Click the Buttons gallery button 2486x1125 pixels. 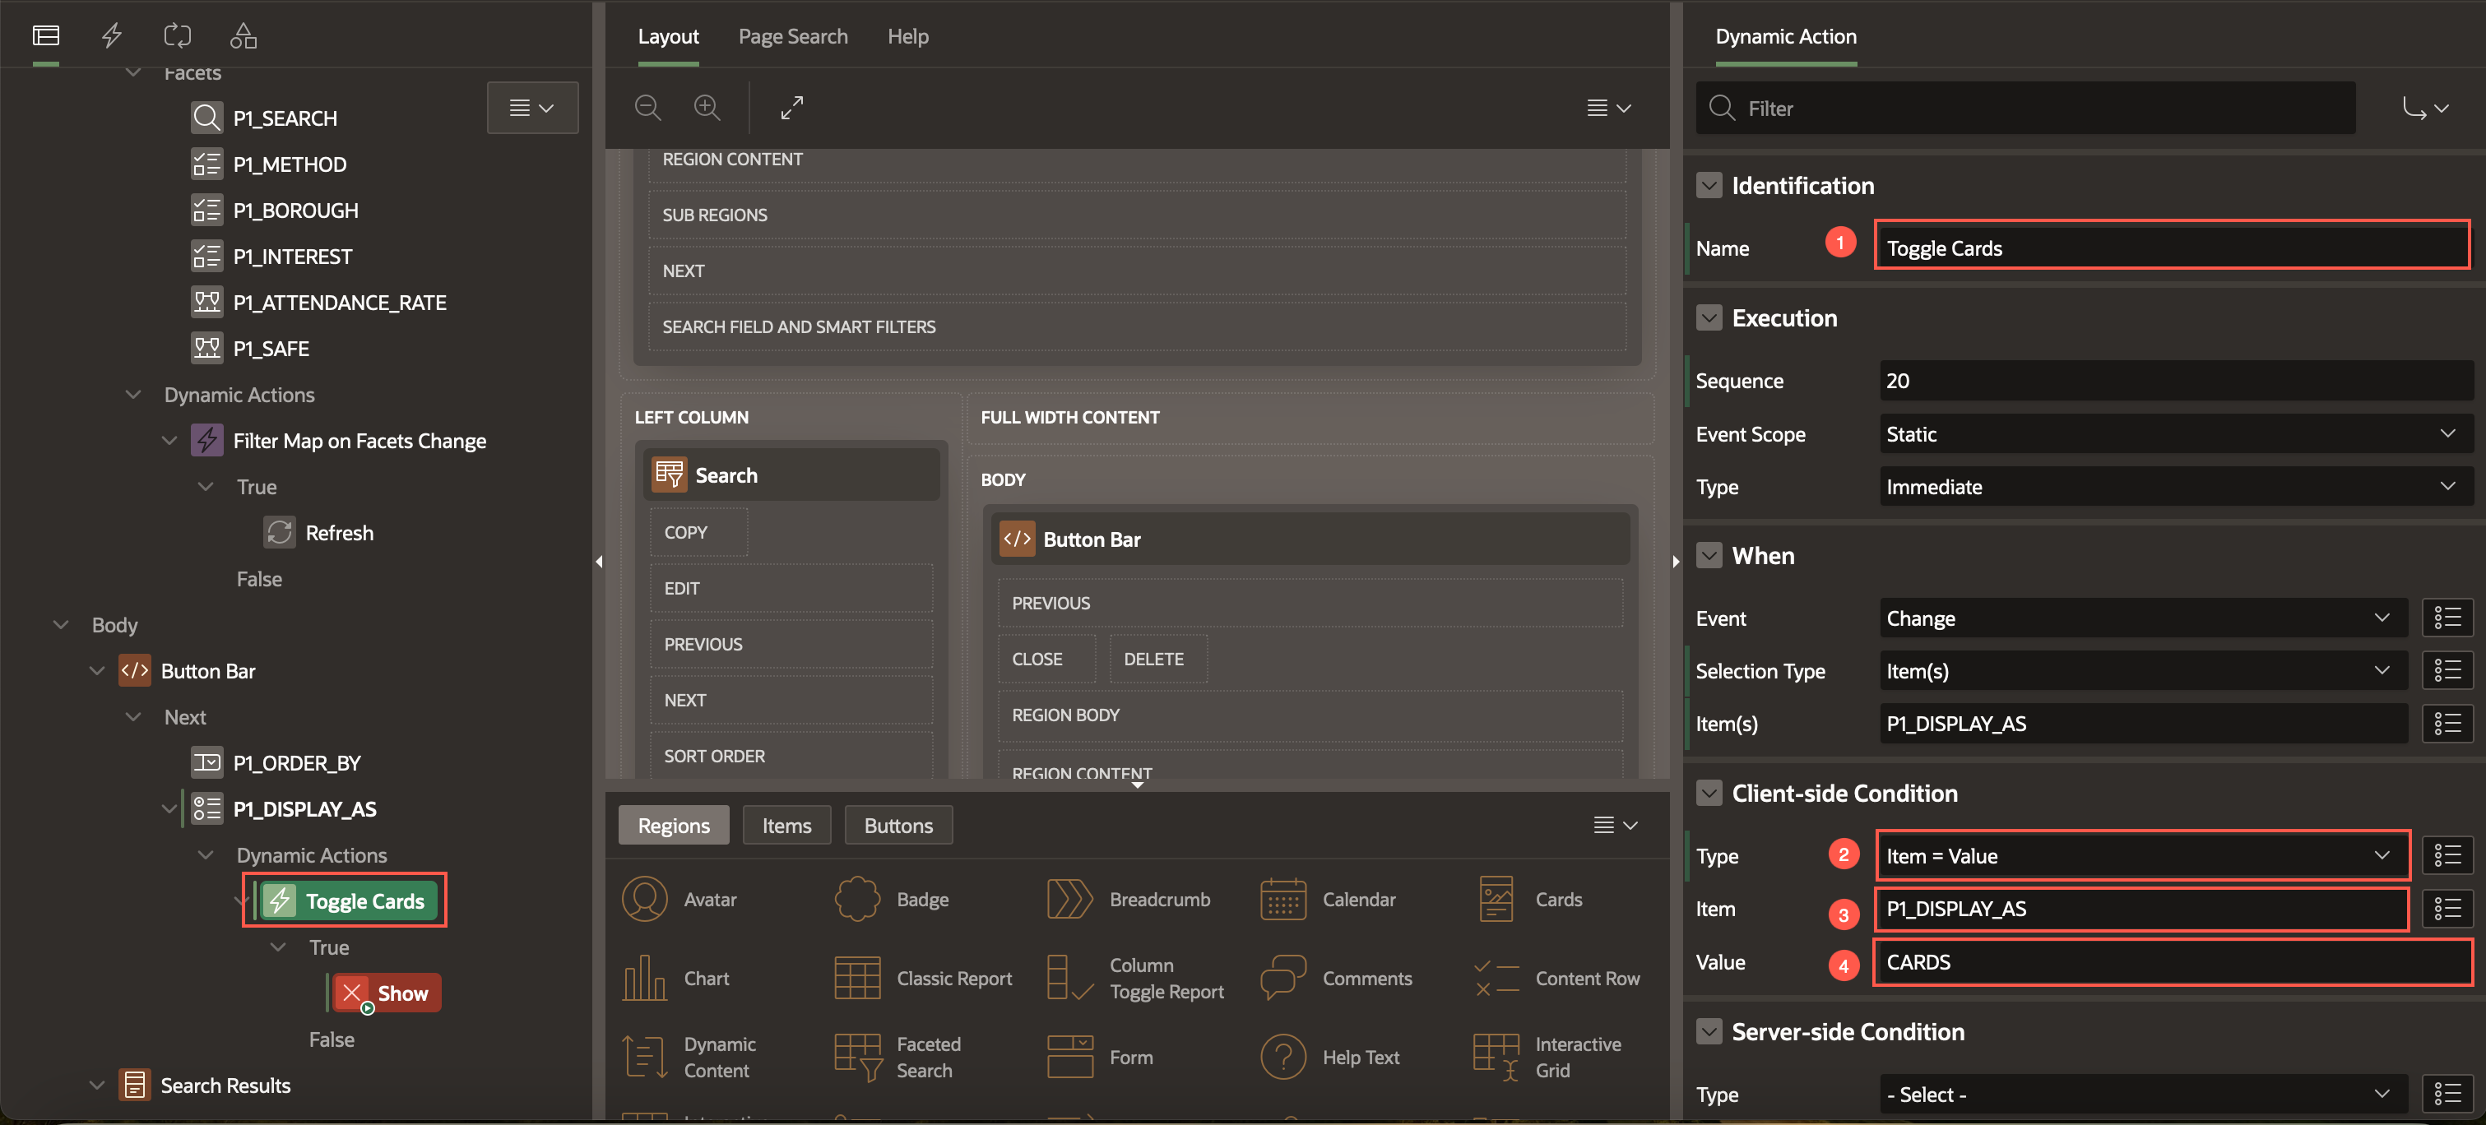point(897,826)
